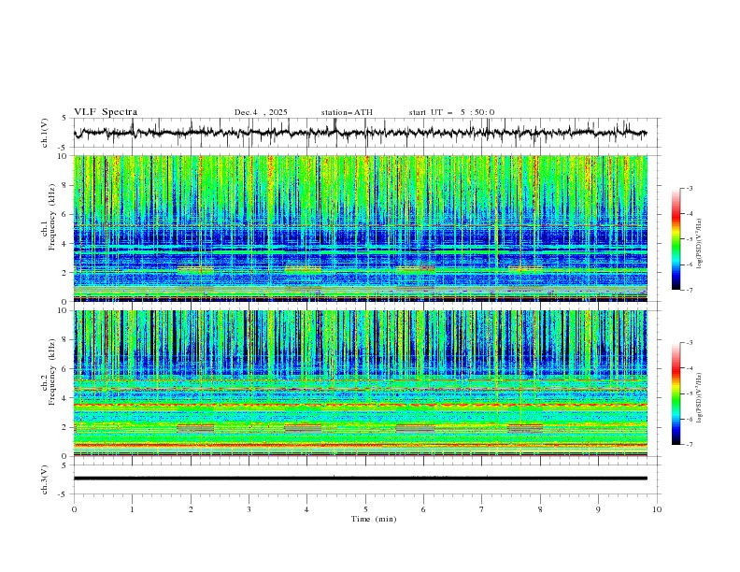
Task: Click the 'VLF Spectra' plot title
Action: tap(106, 112)
